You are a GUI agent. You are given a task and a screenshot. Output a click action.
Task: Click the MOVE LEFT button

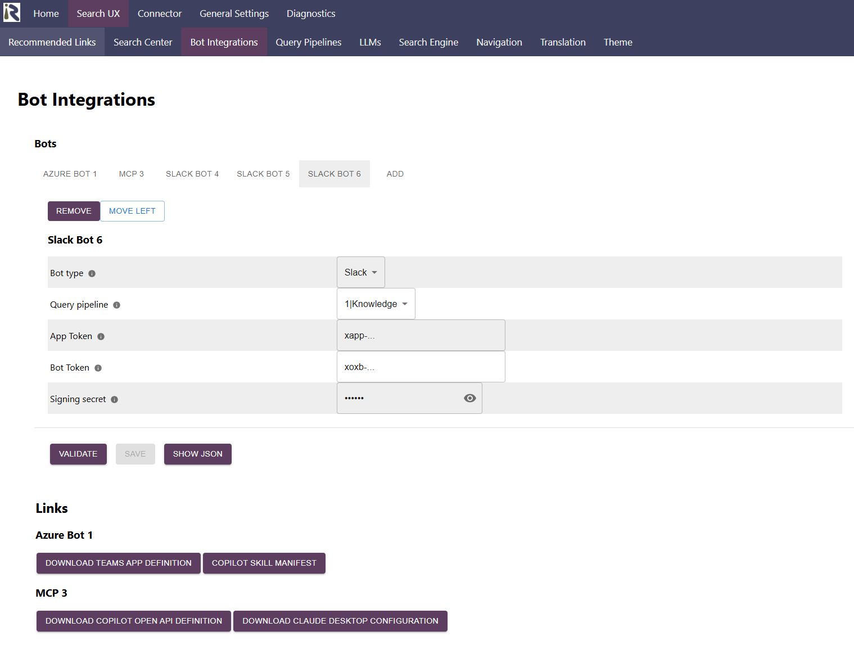click(132, 211)
